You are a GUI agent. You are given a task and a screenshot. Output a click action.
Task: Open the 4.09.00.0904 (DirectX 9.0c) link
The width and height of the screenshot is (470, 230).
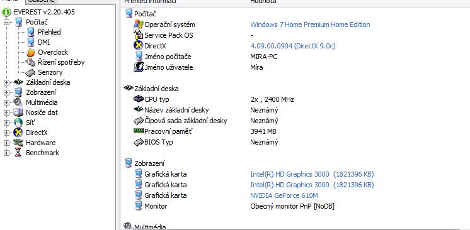click(292, 46)
